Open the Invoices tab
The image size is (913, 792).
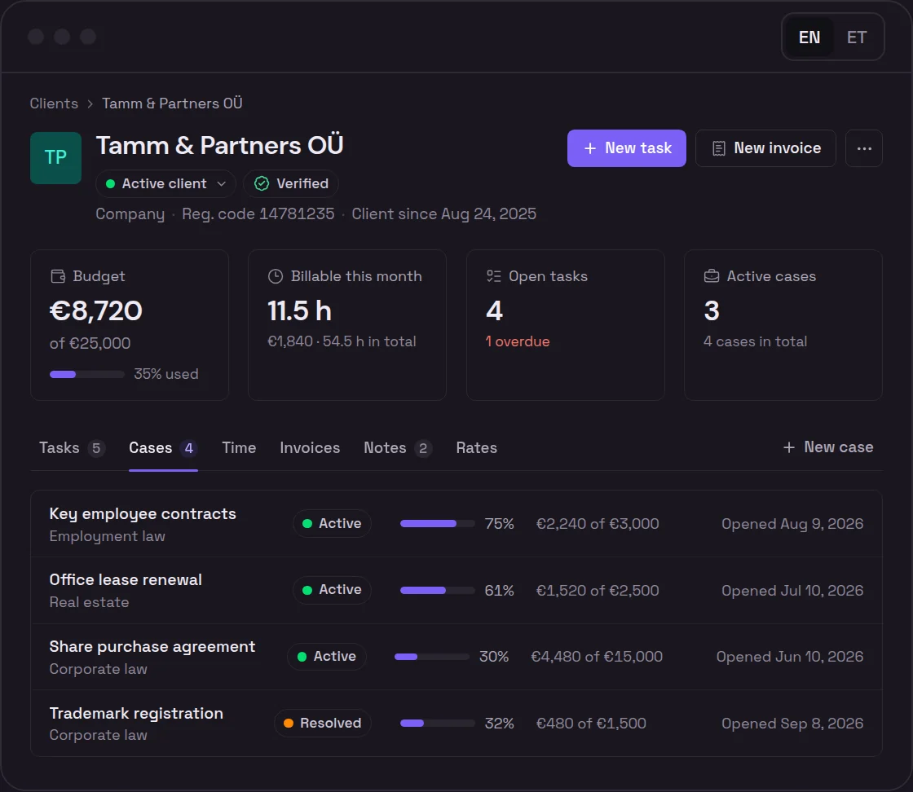tap(310, 448)
